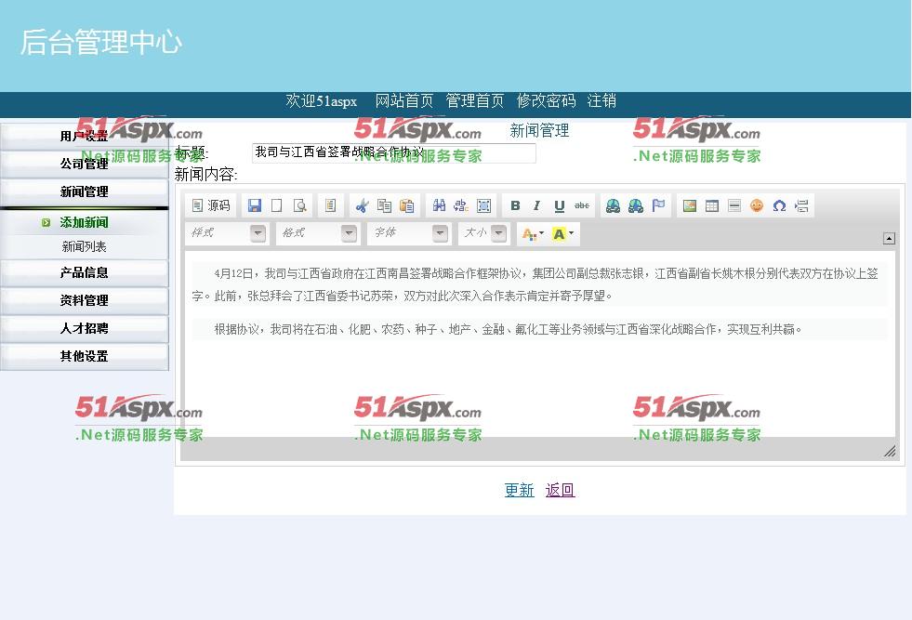Expand the 用户设置 sidebar menu

coord(85,136)
